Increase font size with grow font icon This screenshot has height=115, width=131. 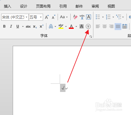tap(47, 17)
